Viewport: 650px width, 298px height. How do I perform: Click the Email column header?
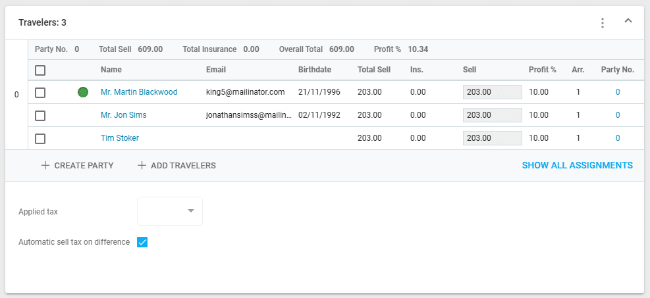coord(216,70)
